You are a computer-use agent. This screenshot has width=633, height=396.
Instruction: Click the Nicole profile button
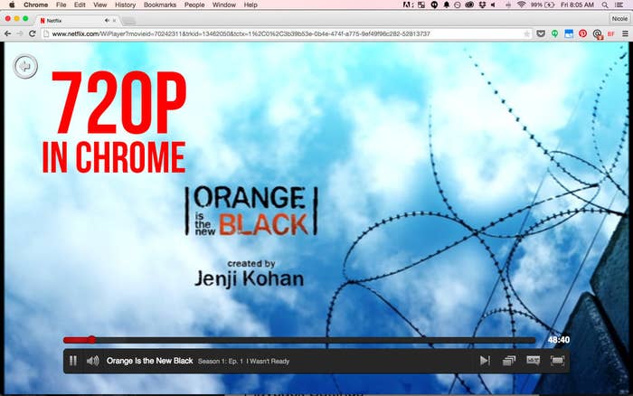[x=619, y=19]
